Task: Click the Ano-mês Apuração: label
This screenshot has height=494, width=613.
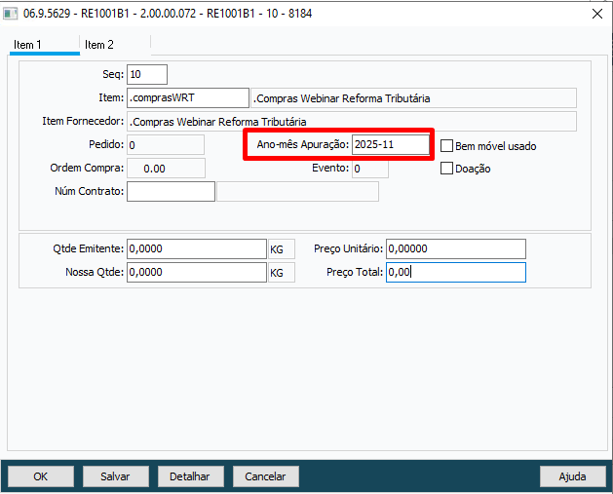Action: 302,144
